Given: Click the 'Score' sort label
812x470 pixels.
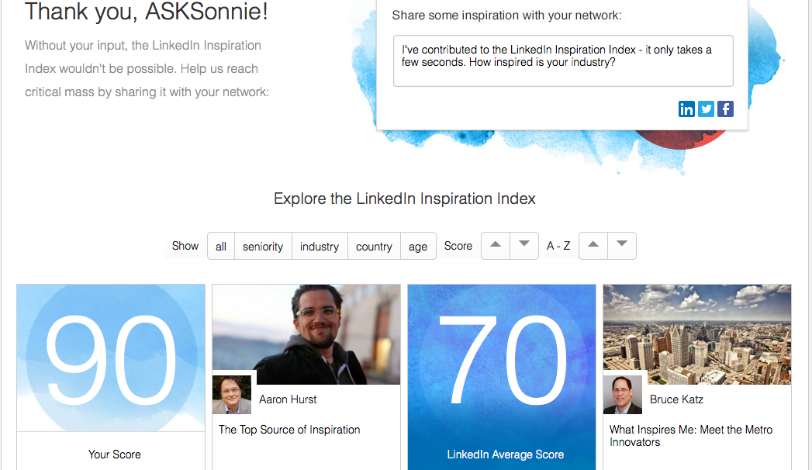Looking at the screenshot, I should tap(458, 246).
